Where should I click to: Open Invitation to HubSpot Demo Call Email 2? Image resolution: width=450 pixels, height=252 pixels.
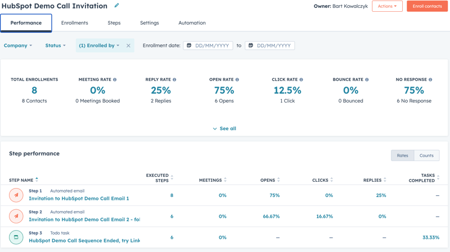[84, 219]
